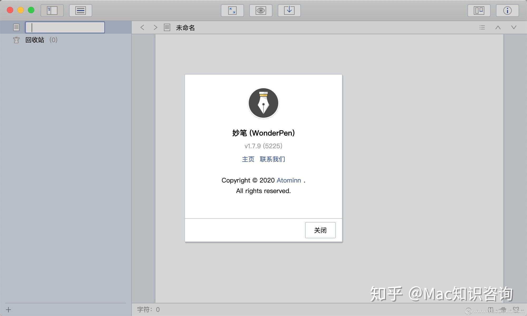
Task: Go back with the left chevron
Action: point(142,27)
